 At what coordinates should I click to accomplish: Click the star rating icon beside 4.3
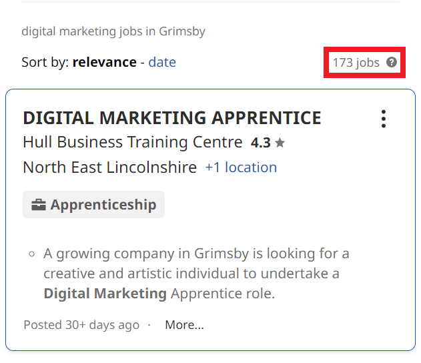click(x=280, y=143)
